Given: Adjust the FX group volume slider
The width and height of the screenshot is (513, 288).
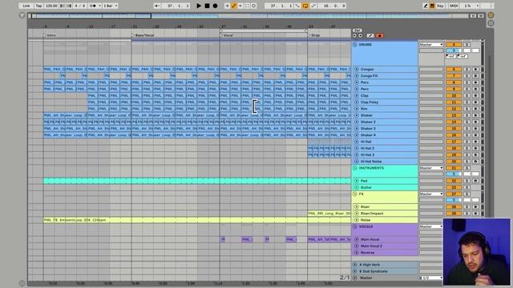Looking at the screenshot, I should click(454, 200).
